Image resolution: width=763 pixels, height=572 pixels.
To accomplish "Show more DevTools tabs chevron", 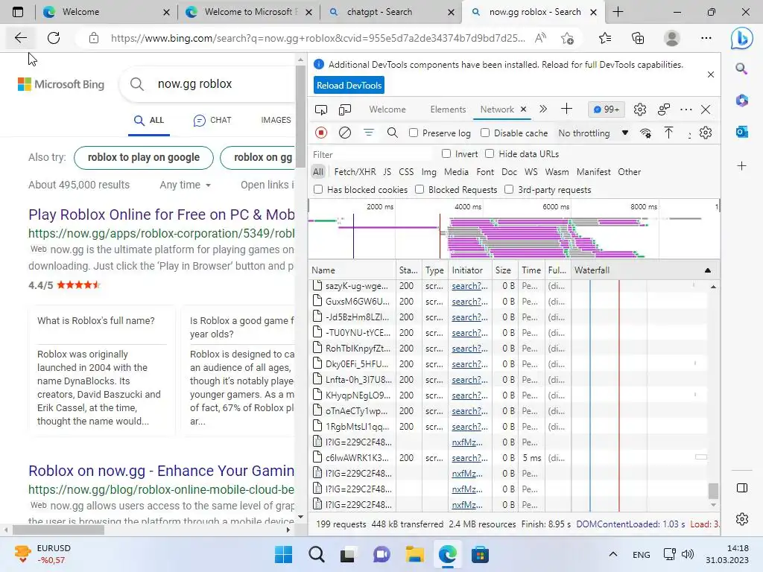I will coord(543,109).
